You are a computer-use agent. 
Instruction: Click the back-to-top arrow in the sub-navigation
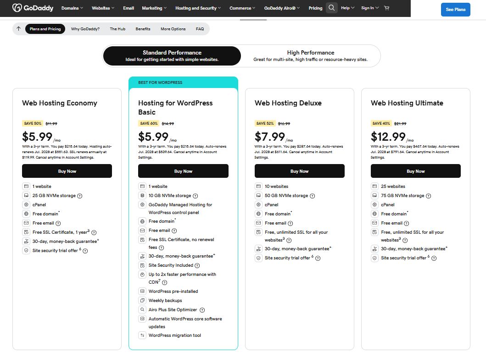(18, 28)
